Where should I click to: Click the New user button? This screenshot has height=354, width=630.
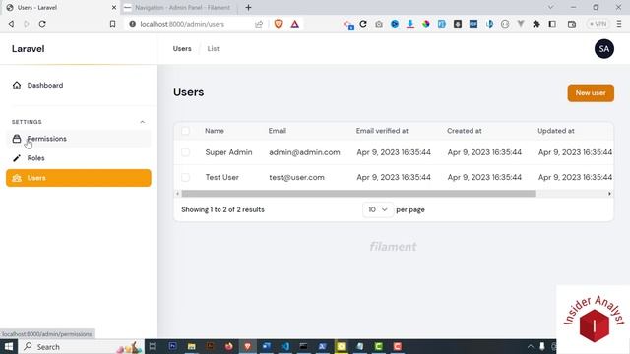coord(591,93)
